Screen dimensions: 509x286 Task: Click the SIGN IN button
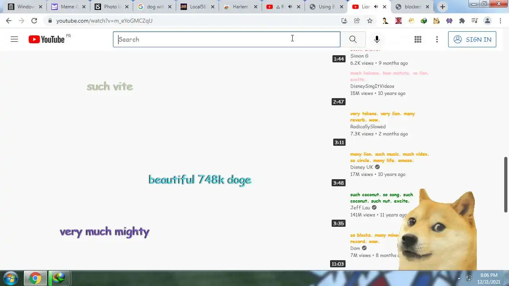click(x=472, y=39)
